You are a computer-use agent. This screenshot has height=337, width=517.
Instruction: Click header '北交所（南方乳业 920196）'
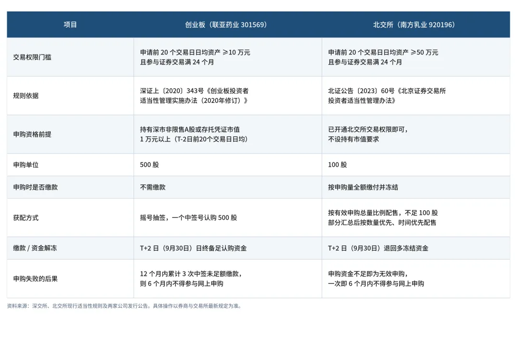pyautogui.click(x=416, y=25)
